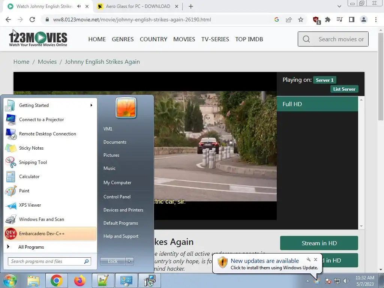
Task: Focus Search programs and files box
Action: click(49, 261)
